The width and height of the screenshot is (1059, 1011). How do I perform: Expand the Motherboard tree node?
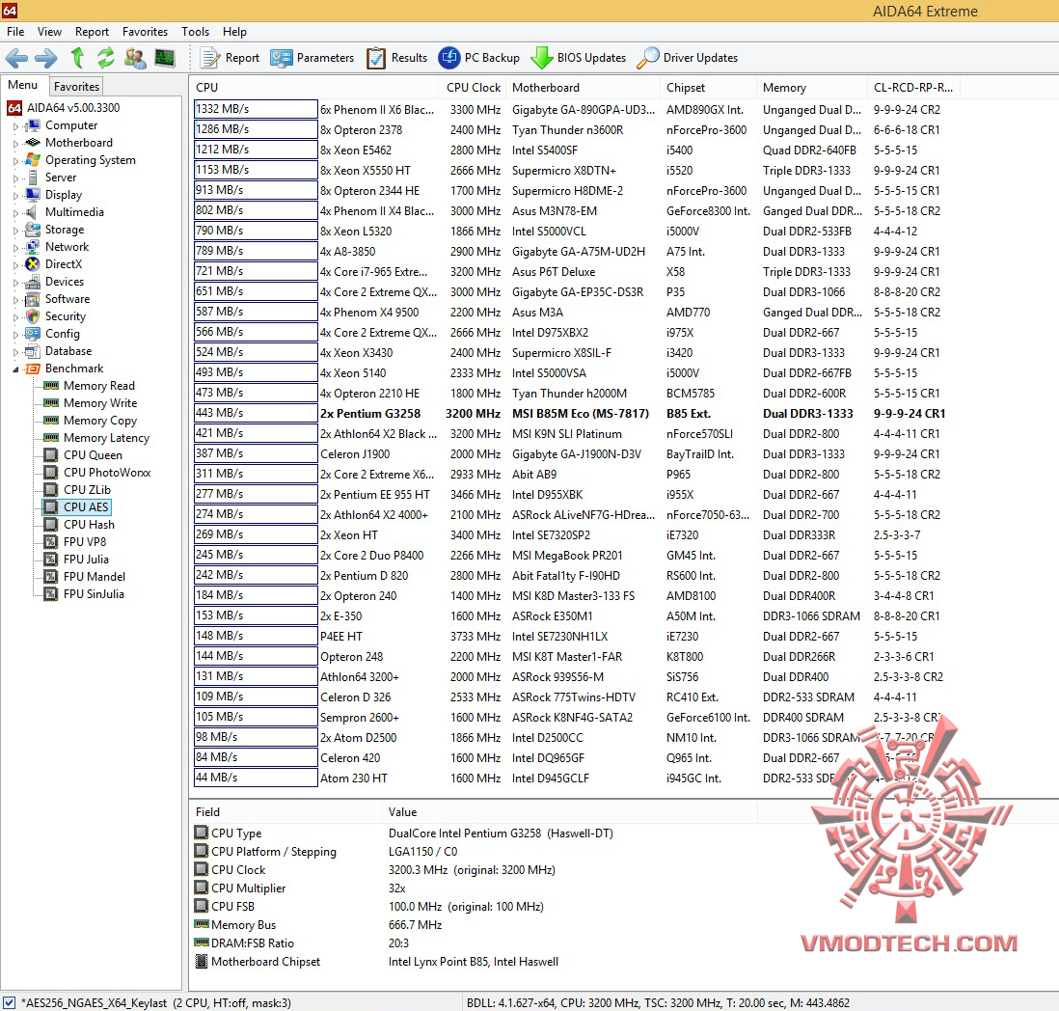point(15,143)
